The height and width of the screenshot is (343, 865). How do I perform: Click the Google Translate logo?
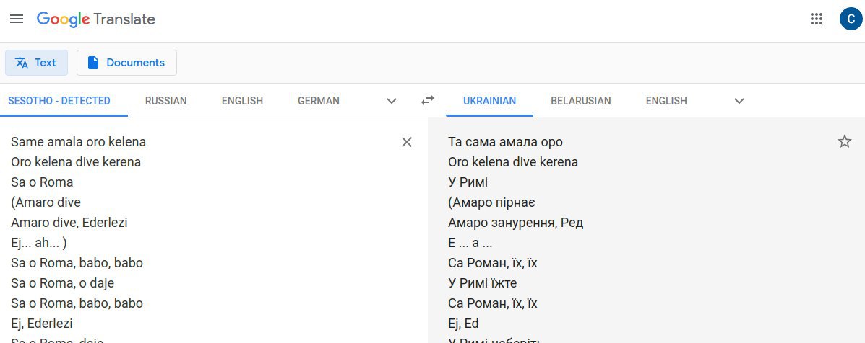[96, 19]
